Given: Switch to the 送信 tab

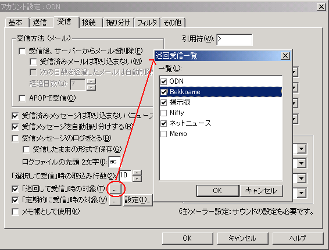Looking at the screenshot, I should [x=40, y=23].
